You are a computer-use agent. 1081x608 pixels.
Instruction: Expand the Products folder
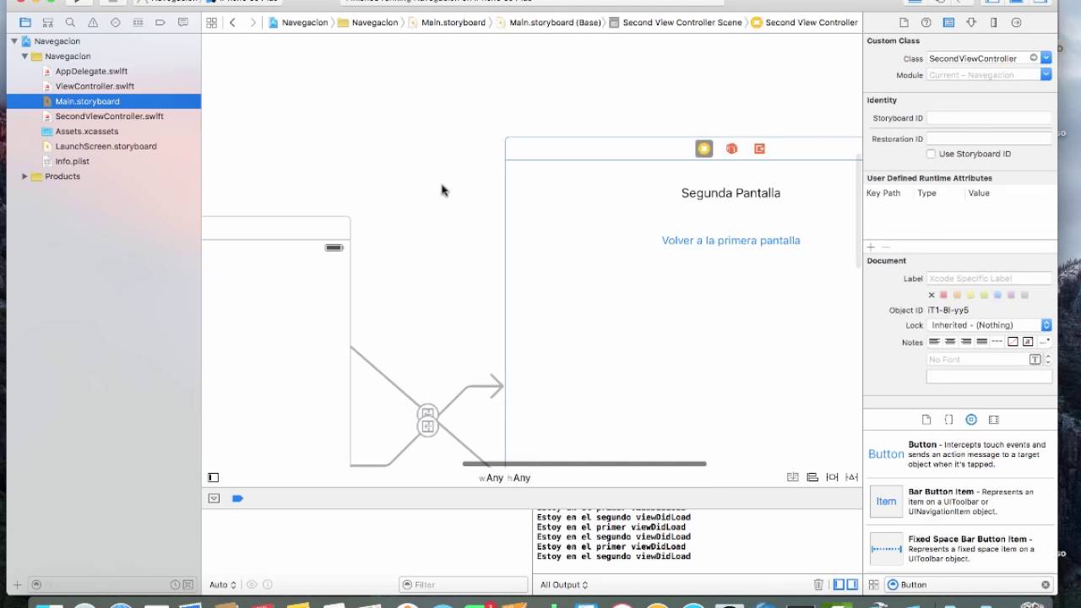click(24, 176)
